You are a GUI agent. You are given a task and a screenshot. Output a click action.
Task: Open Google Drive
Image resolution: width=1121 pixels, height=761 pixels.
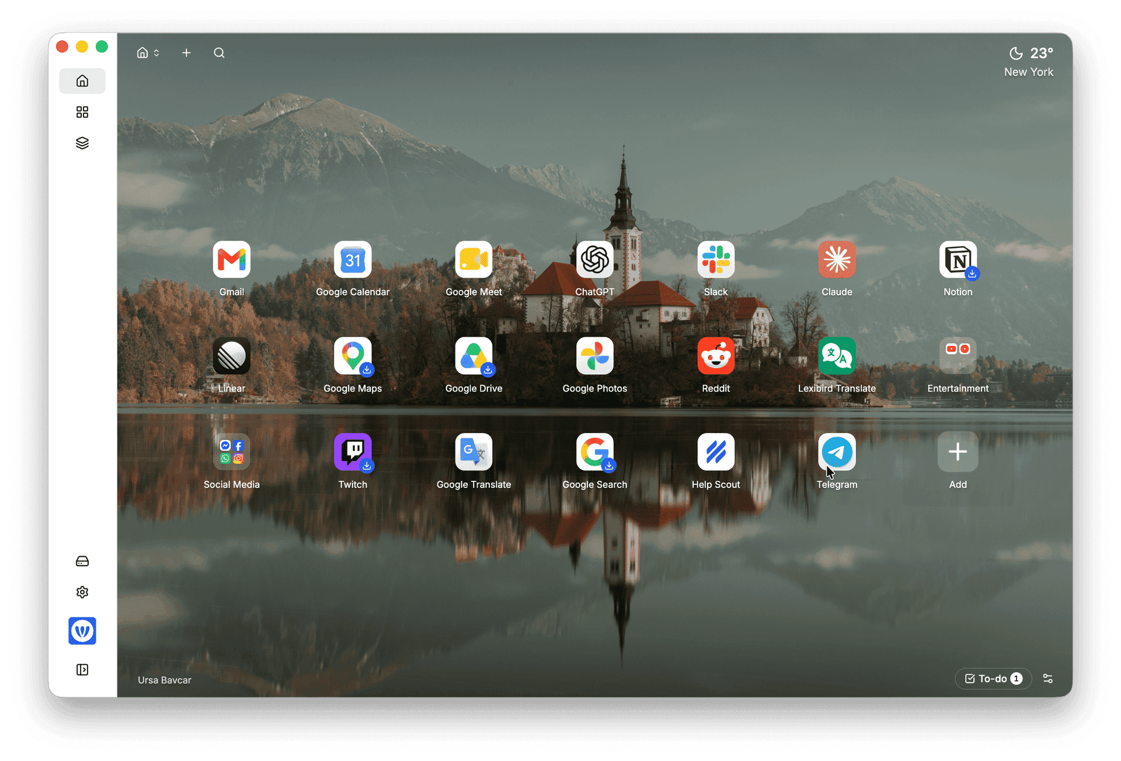474,356
